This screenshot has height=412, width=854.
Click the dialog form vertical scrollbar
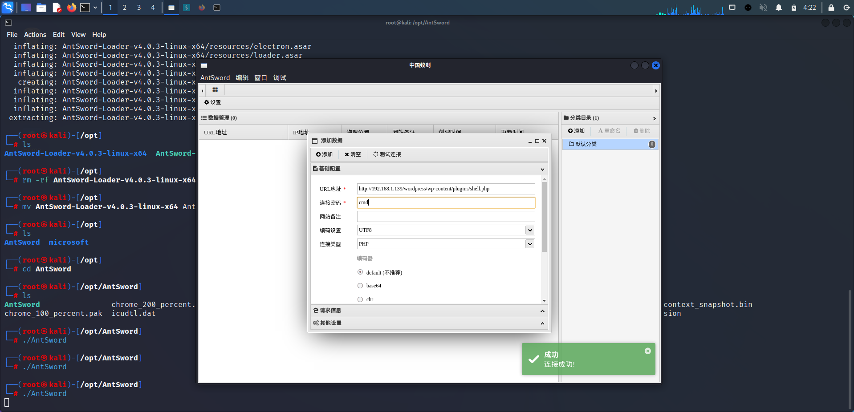(544, 217)
